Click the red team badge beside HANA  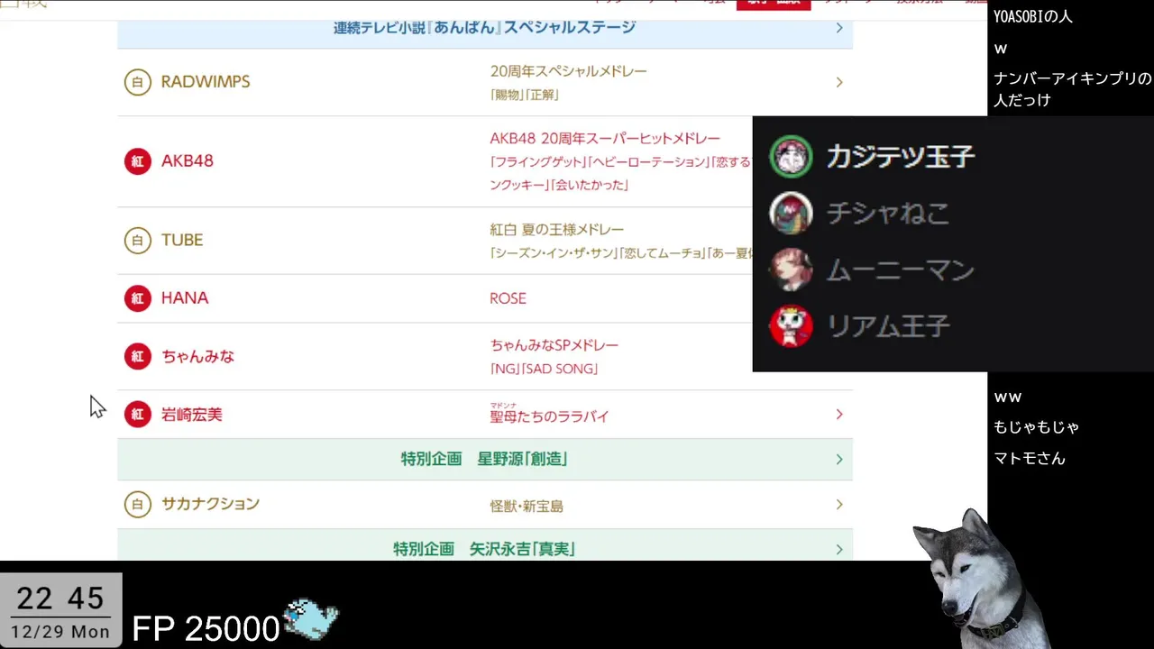[137, 298]
